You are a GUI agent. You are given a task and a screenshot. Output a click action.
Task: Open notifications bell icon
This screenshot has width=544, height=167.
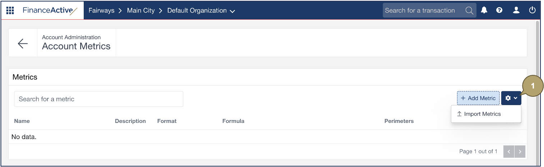pos(484,10)
